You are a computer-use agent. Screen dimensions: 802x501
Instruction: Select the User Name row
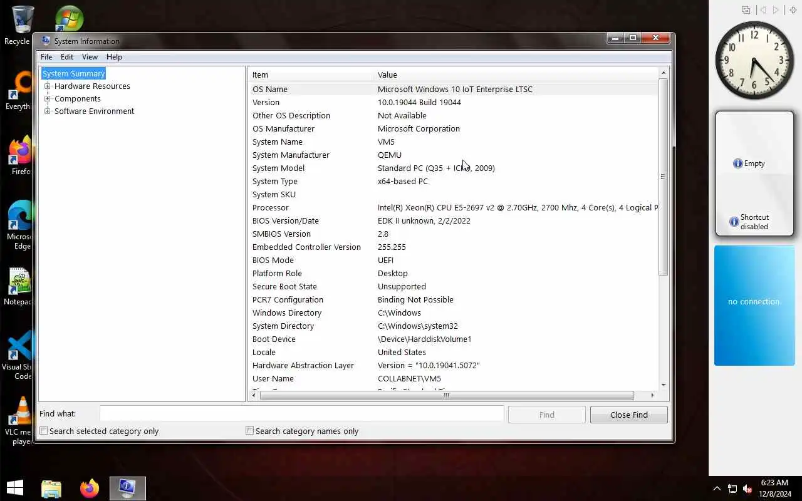tap(453, 378)
